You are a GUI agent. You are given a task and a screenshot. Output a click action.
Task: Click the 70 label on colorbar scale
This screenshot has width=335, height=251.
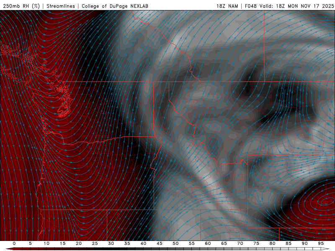pos(240,243)
